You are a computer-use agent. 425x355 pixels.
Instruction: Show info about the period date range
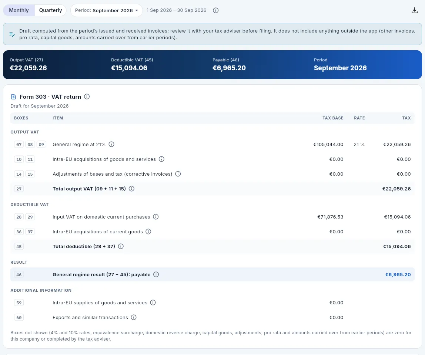coord(216,10)
